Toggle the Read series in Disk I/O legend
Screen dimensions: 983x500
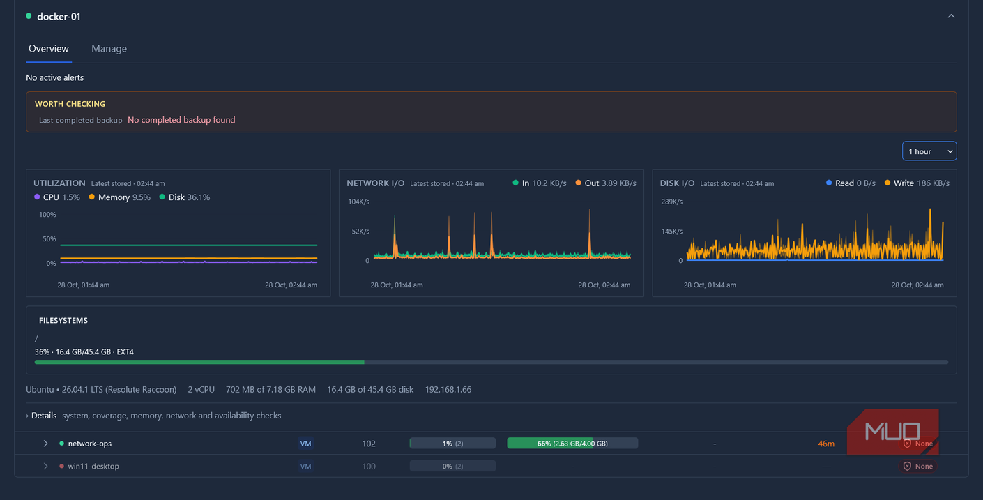point(851,183)
